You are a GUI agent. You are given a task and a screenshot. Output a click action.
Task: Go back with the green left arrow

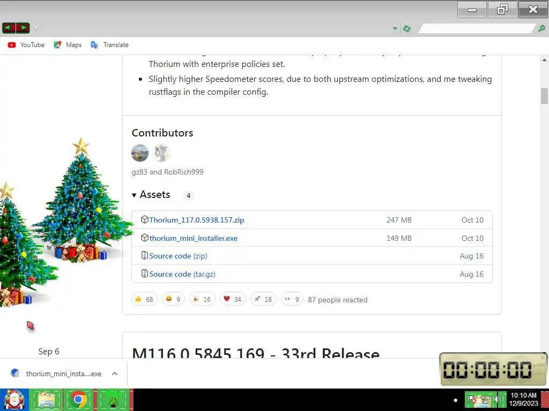[x=9, y=28]
